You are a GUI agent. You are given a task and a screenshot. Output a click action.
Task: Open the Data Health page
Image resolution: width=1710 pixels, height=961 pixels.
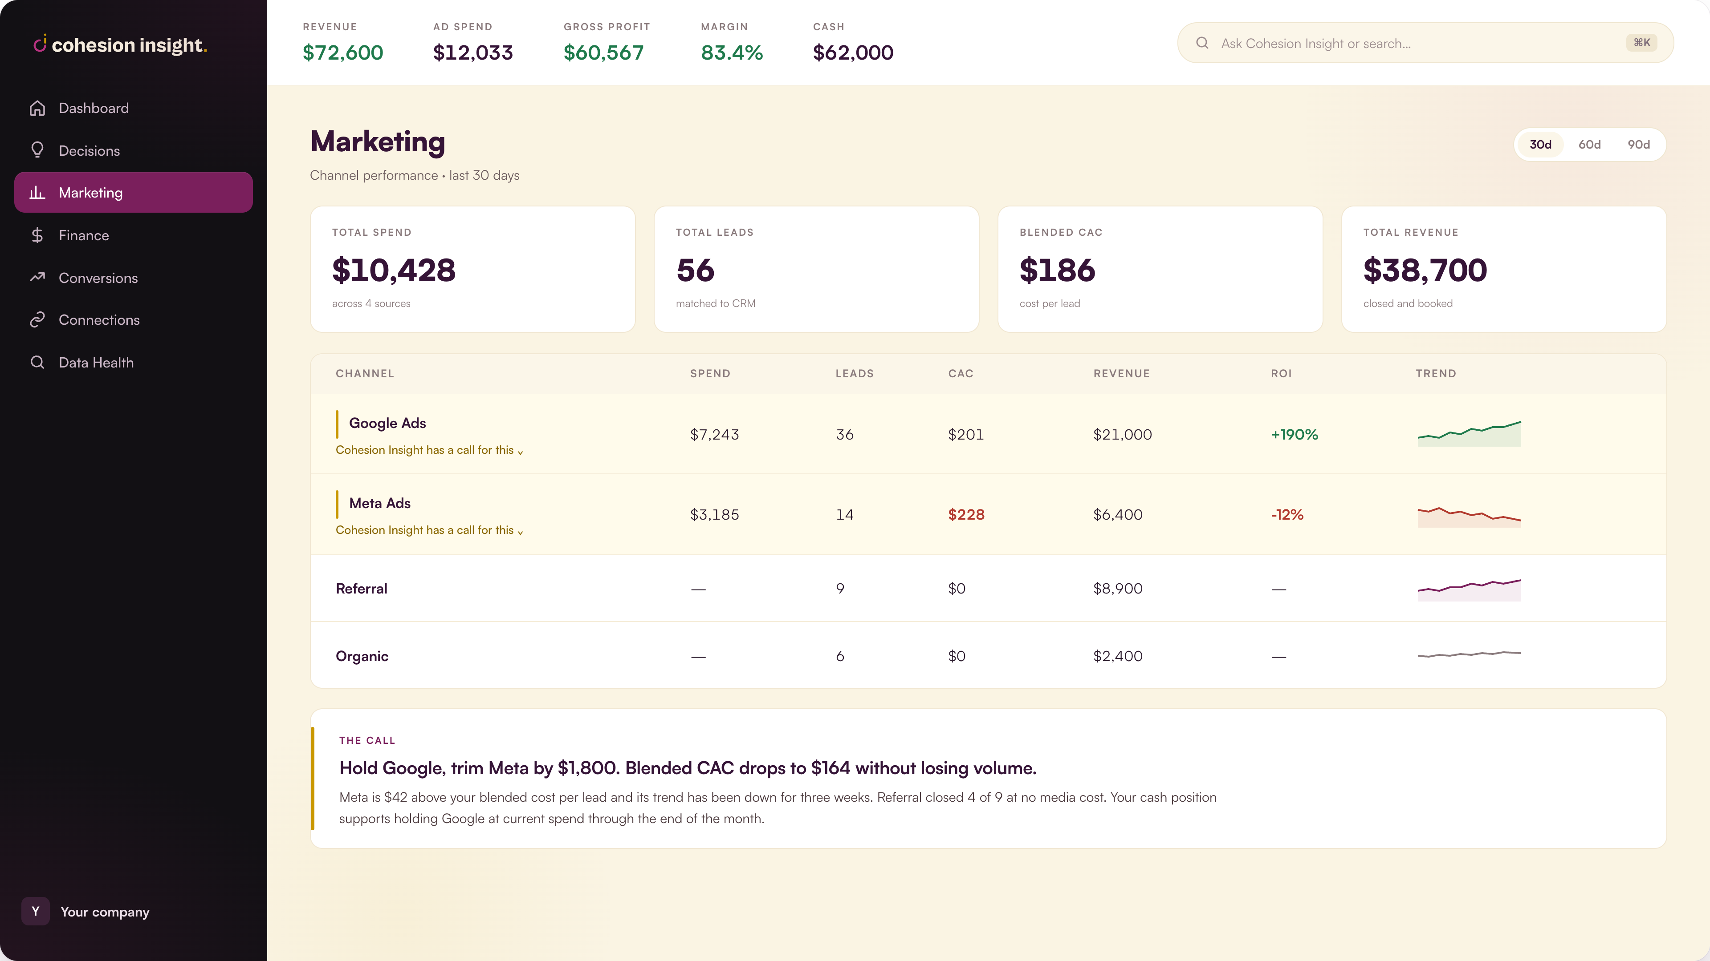(134, 362)
